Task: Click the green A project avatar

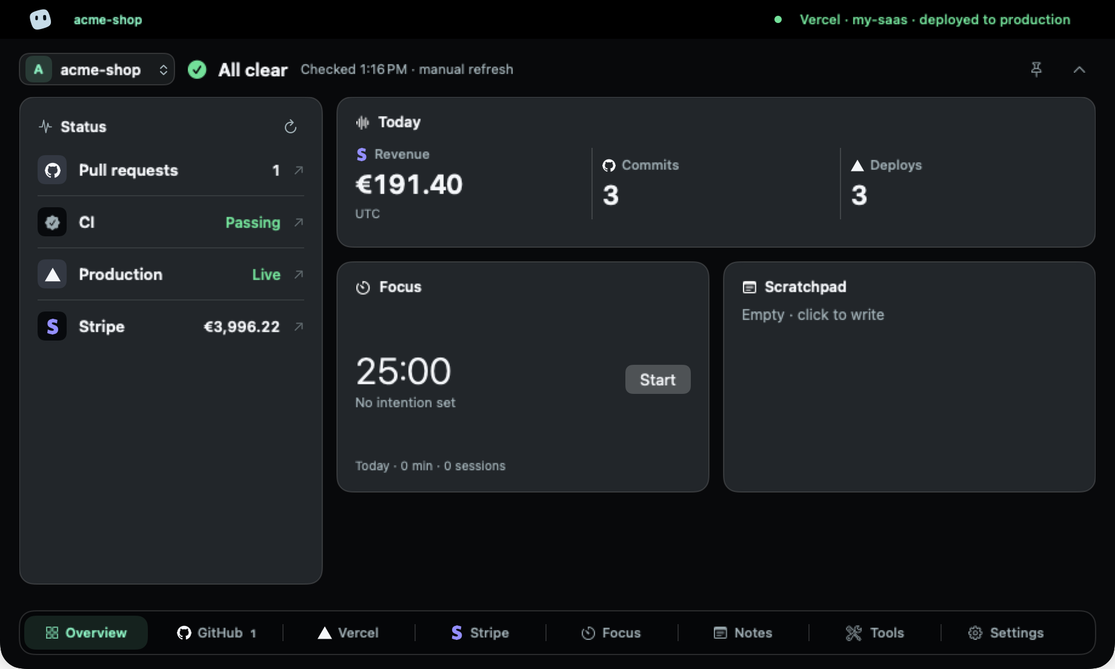Action: click(x=39, y=69)
